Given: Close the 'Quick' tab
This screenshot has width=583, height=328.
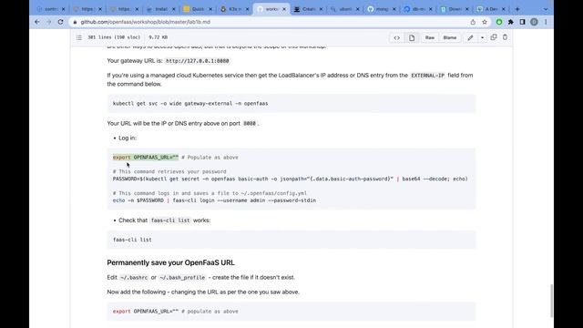Looking at the screenshot, I should (x=210, y=9).
